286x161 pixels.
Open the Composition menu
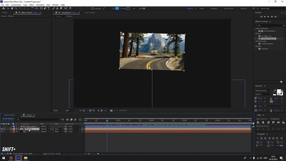[x=16, y=5]
